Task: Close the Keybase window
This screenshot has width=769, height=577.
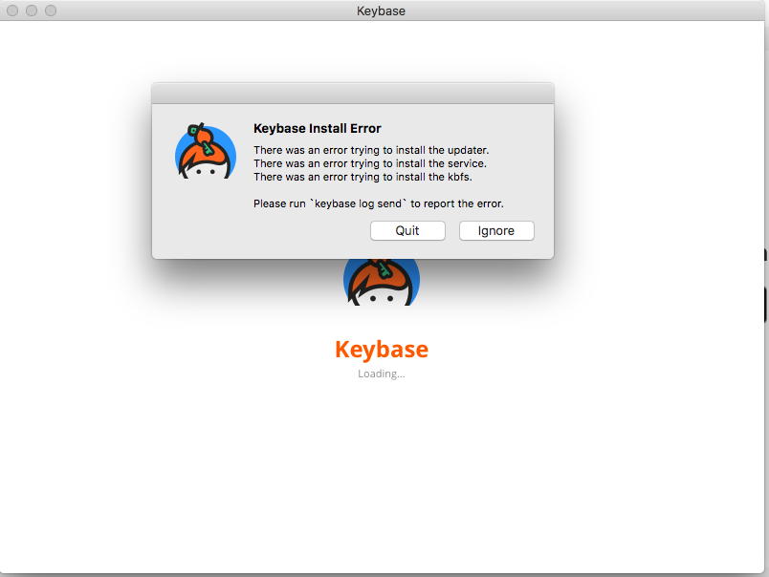Action: point(12,11)
